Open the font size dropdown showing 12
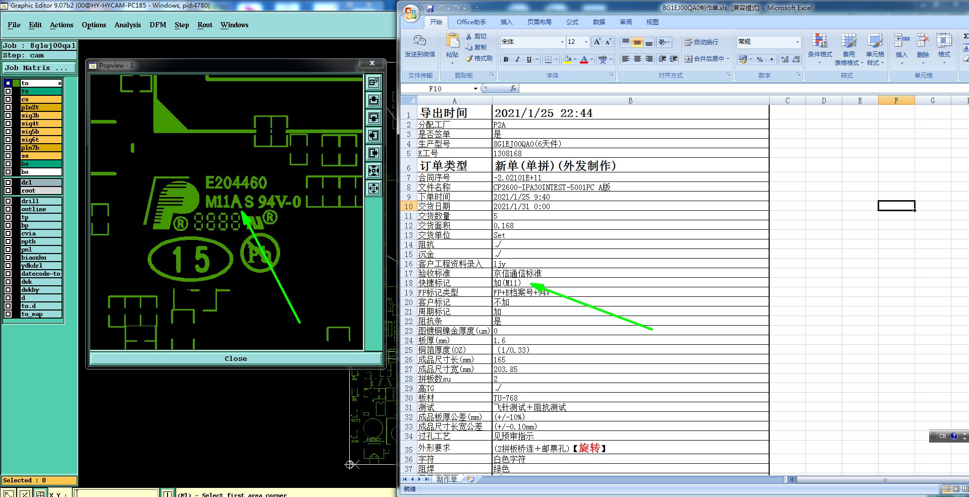Screen dimensions: 969x497 [x=586, y=42]
